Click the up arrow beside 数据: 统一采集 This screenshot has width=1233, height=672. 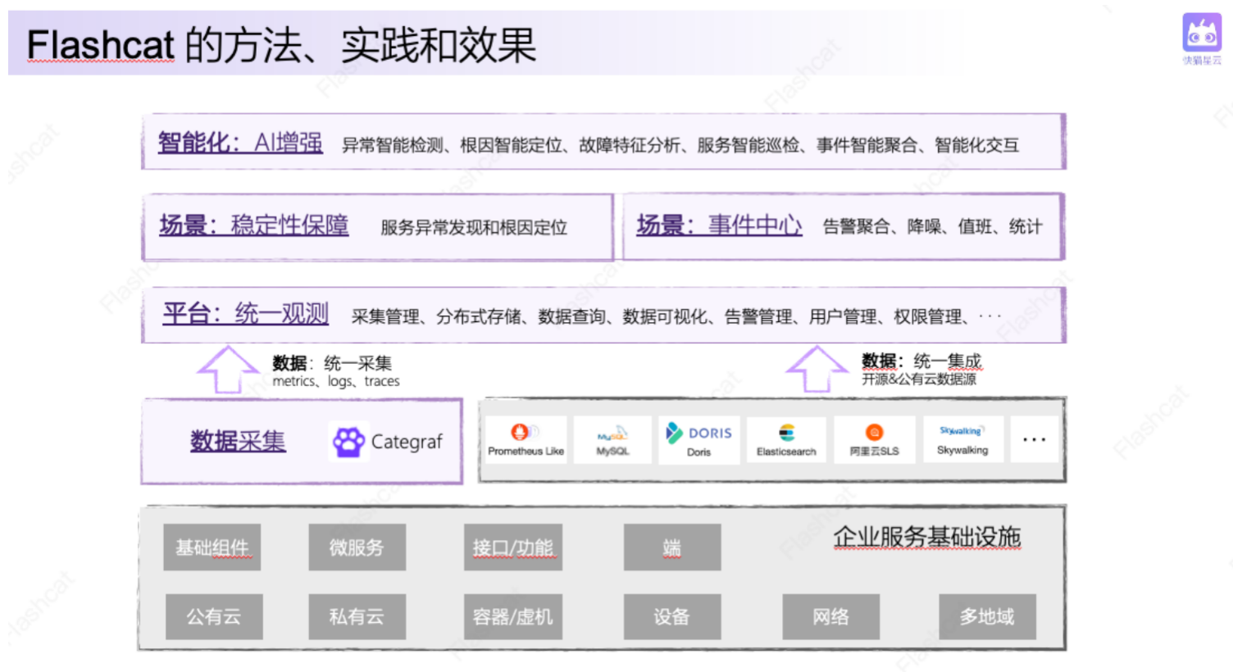pos(228,369)
